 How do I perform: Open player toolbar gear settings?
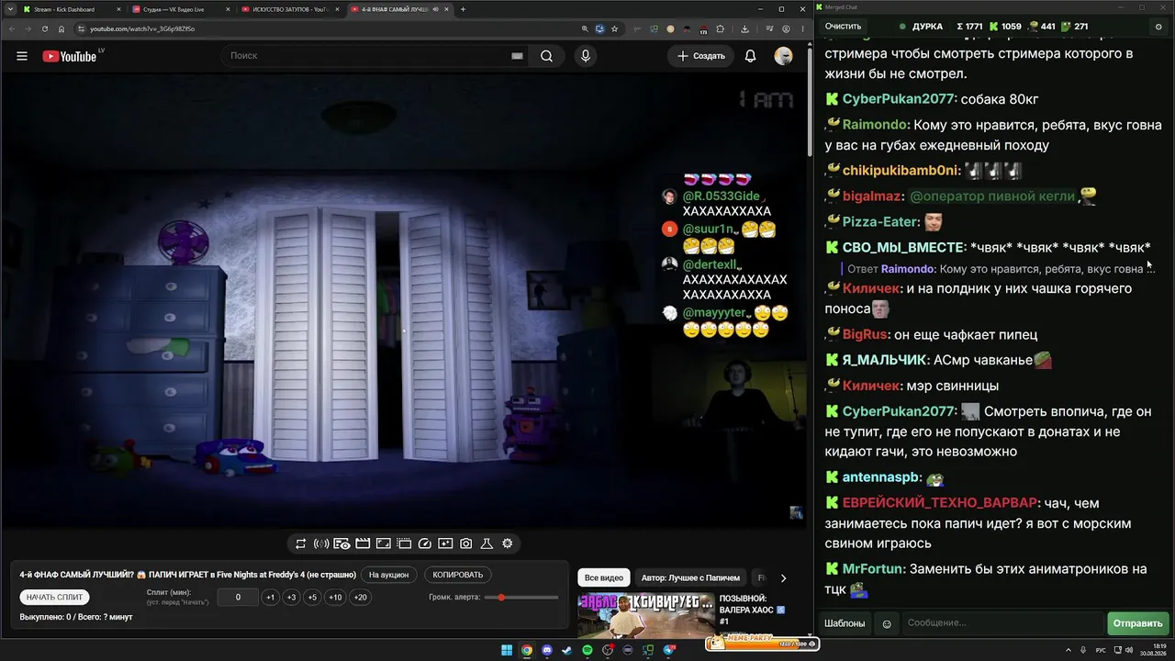tap(507, 543)
